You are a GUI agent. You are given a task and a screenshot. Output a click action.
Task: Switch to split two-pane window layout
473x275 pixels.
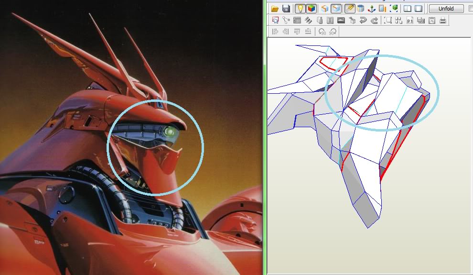click(x=407, y=9)
